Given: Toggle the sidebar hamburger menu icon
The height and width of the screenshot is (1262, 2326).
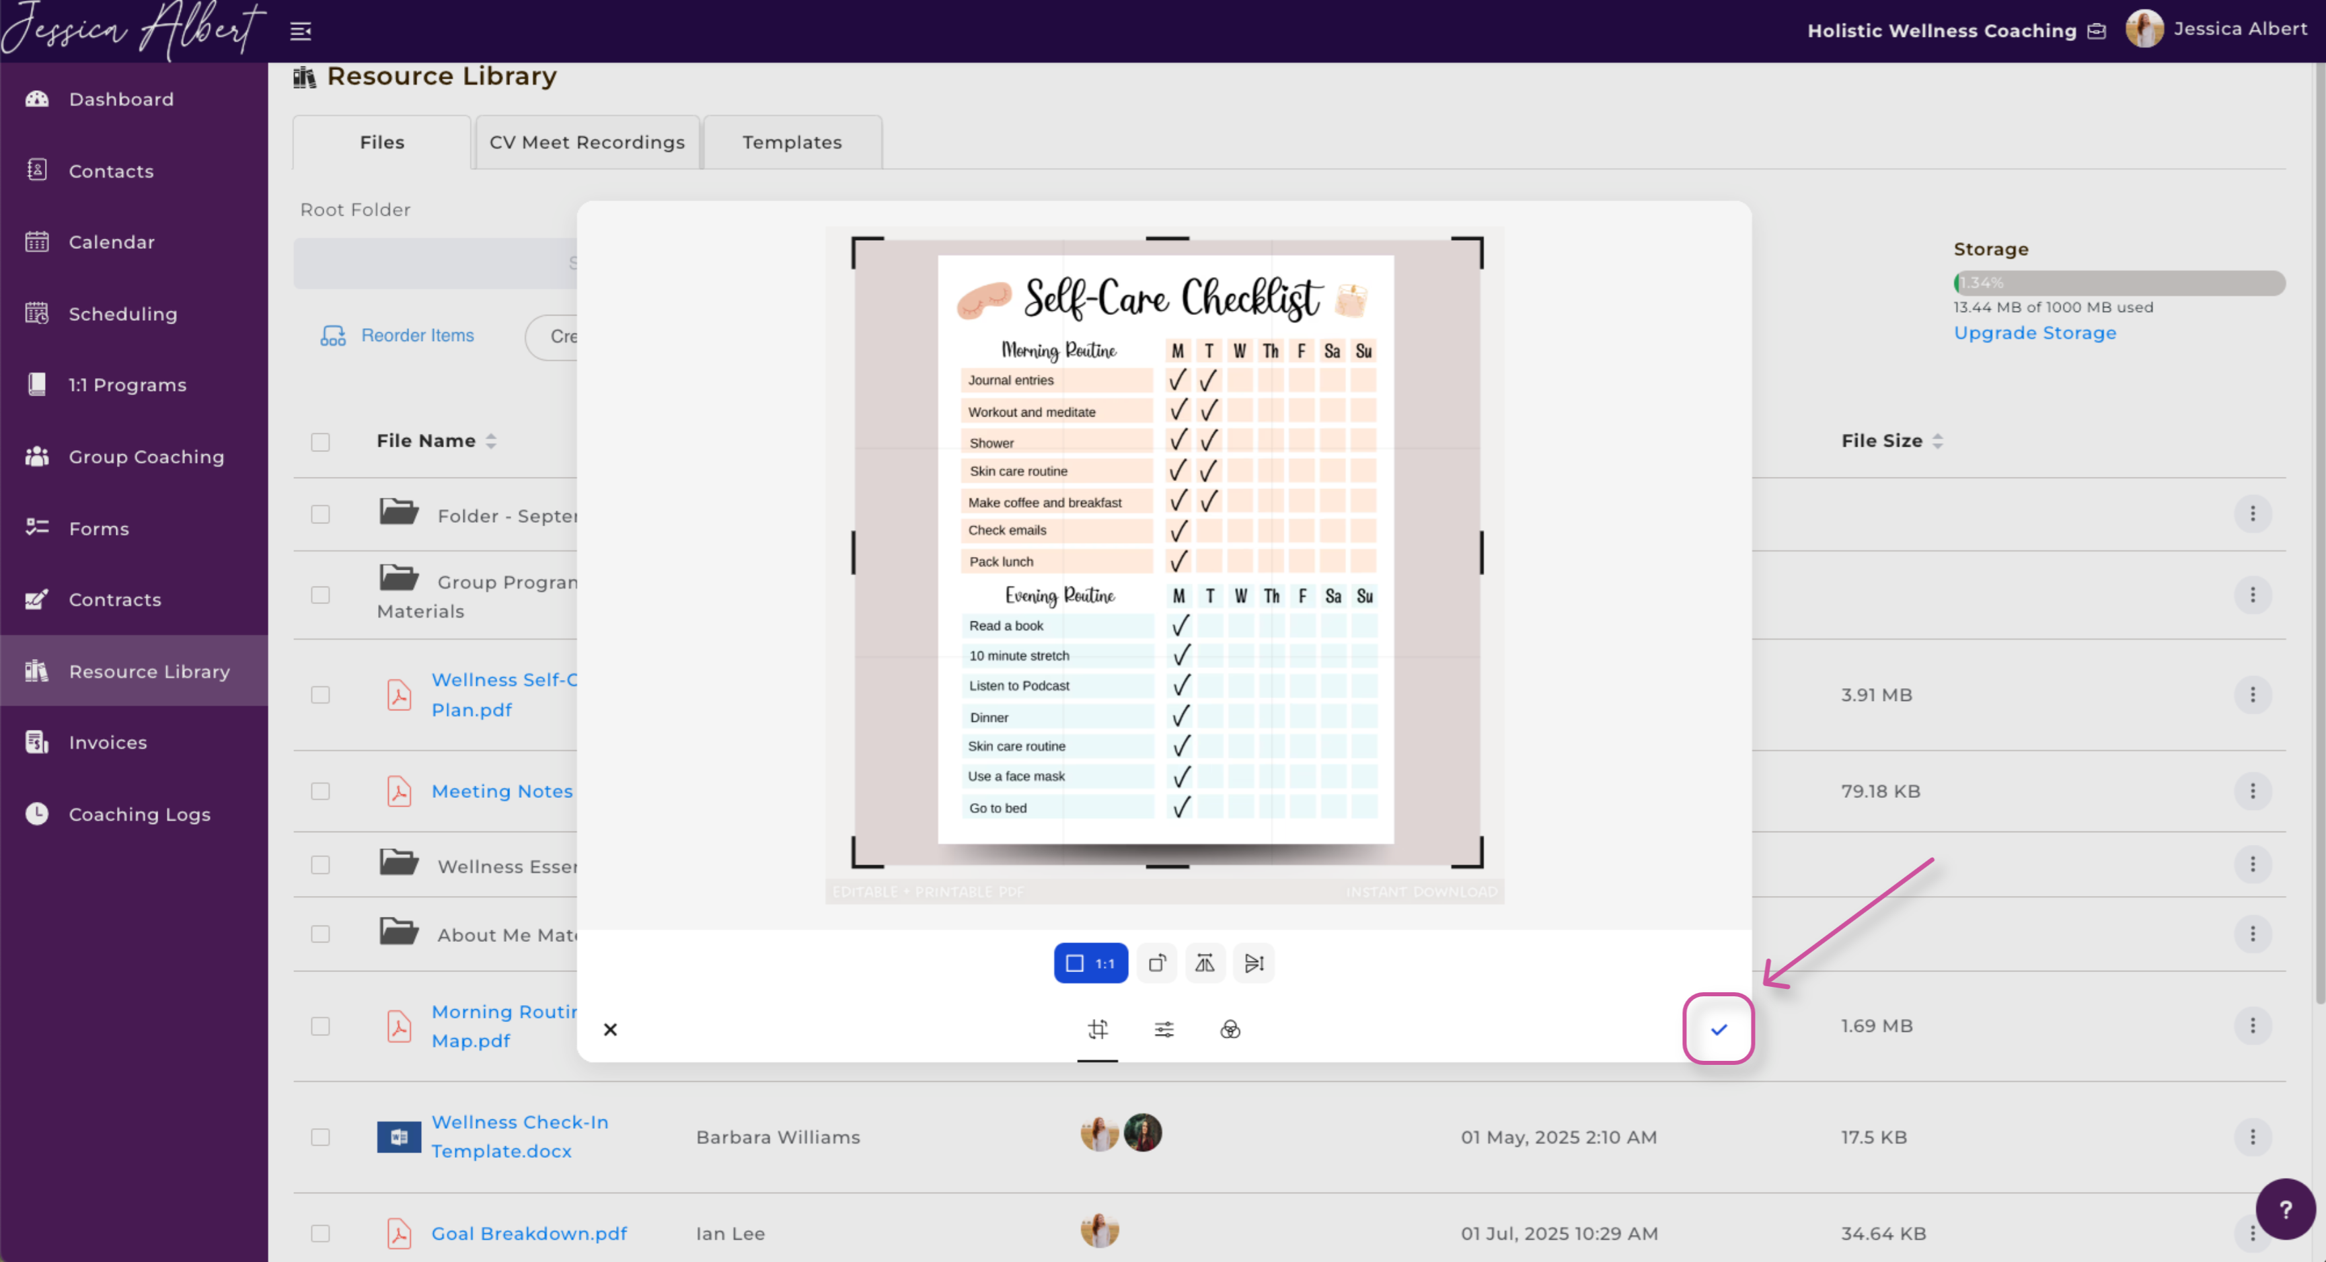Looking at the screenshot, I should click(x=301, y=32).
